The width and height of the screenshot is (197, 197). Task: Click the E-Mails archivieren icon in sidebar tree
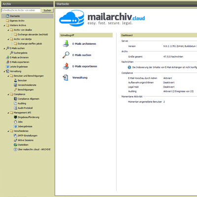coord(7,58)
